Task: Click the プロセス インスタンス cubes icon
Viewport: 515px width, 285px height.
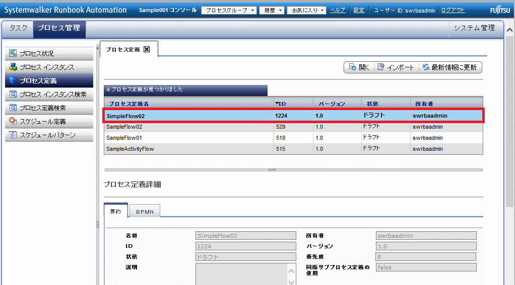Action: click(13, 67)
